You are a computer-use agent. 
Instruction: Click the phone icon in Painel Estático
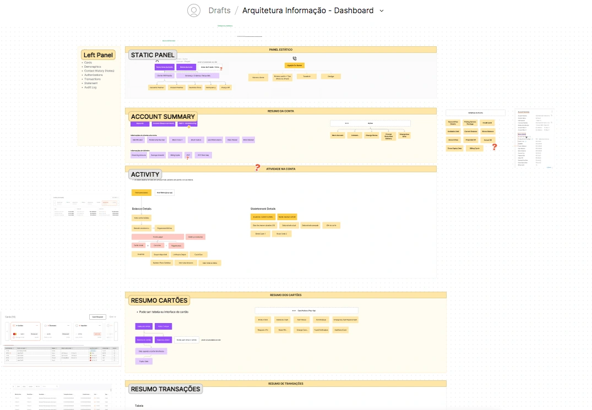tap(295, 58)
